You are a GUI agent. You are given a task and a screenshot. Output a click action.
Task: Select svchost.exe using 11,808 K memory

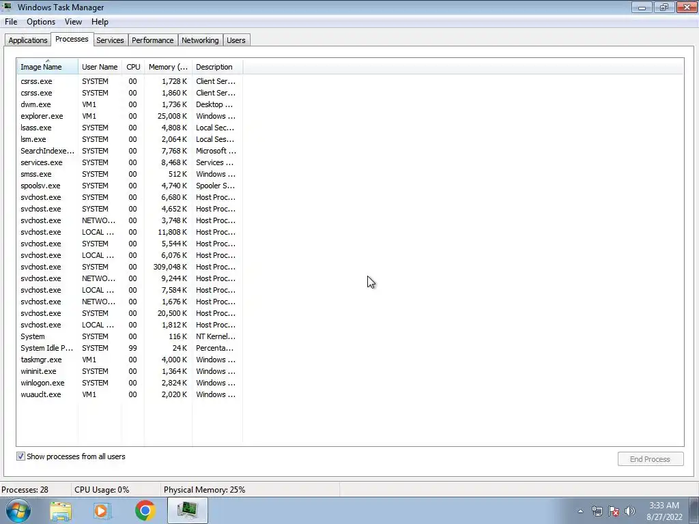[x=130, y=232]
